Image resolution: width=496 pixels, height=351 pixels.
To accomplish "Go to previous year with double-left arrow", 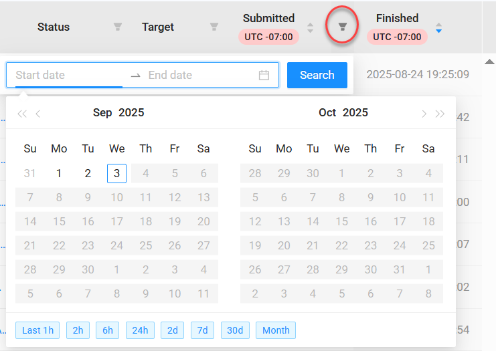I will tap(22, 114).
